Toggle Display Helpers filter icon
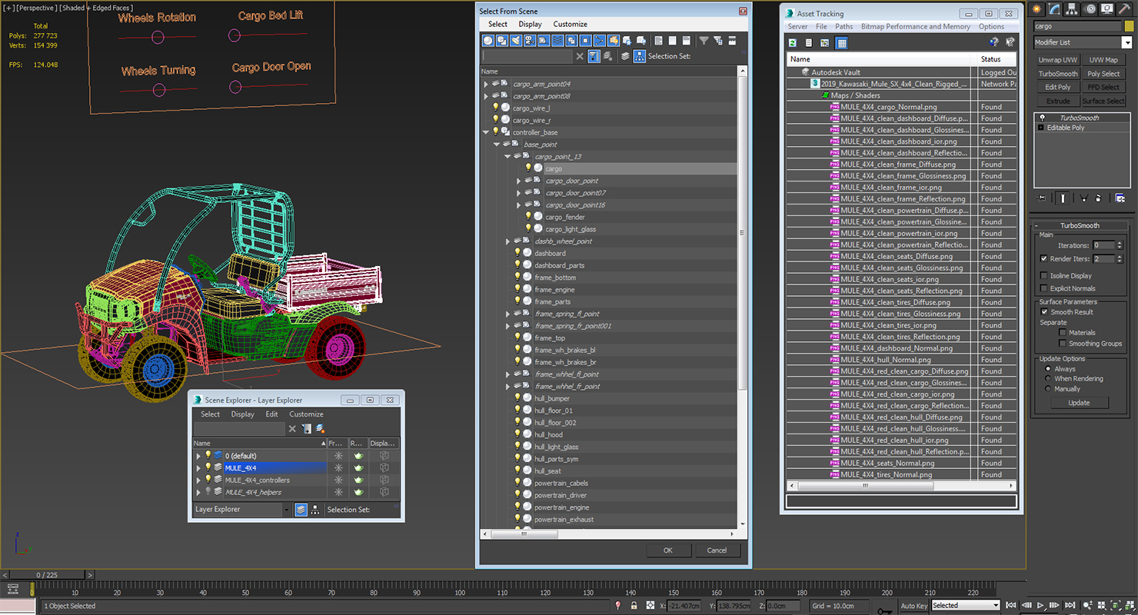The width and height of the screenshot is (1138, 615). pos(544,41)
